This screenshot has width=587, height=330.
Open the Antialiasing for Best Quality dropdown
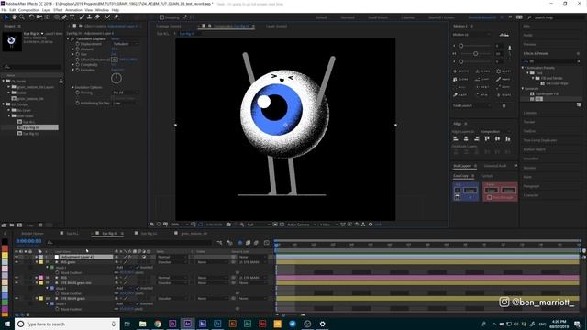[126, 103]
